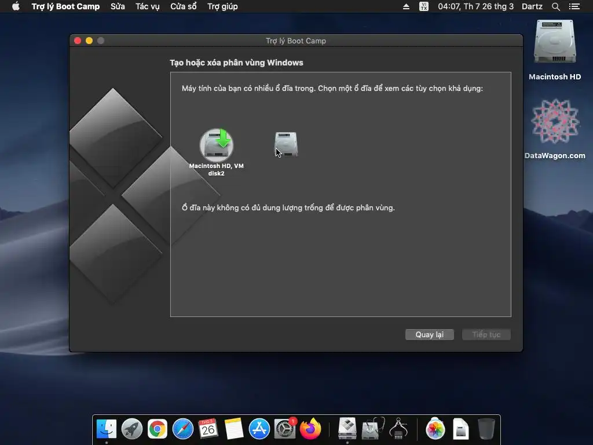The width and height of the screenshot is (593, 445).
Task: Open Notes from the Dock
Action: 234,429
